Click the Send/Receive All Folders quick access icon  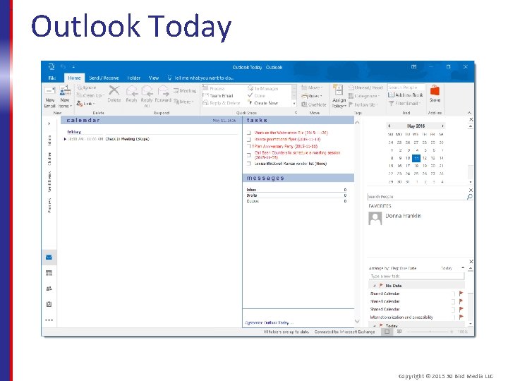point(52,67)
